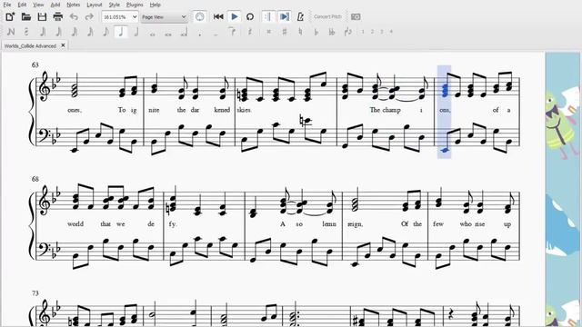This screenshot has width=582, height=327.
Task: Select the 32nd note duration
Action: point(75,32)
